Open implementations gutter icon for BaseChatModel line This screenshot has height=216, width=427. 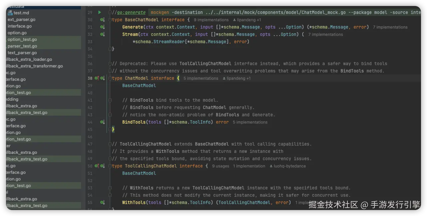pyautogui.click(x=103, y=20)
